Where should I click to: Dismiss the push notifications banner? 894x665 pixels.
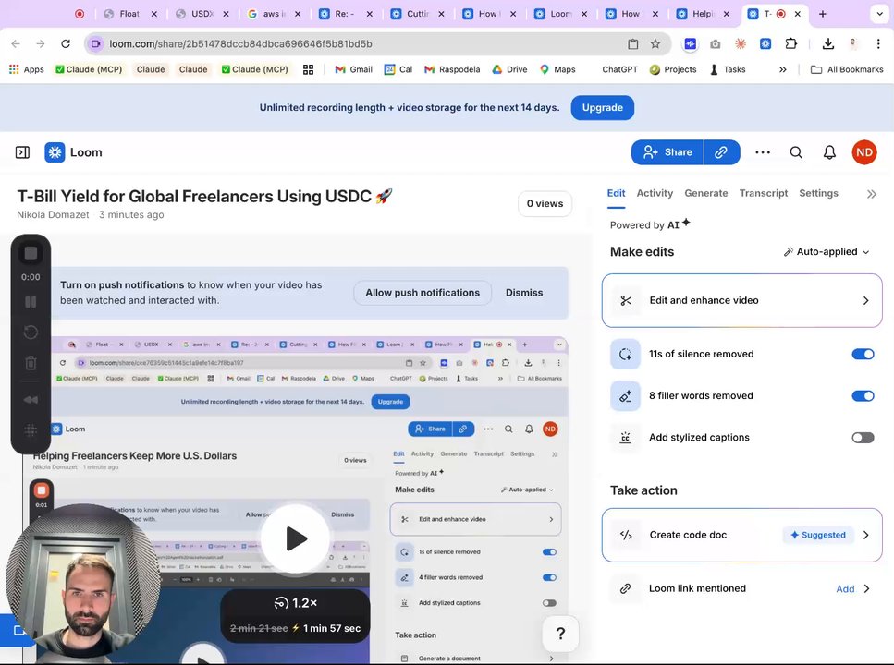pos(524,293)
